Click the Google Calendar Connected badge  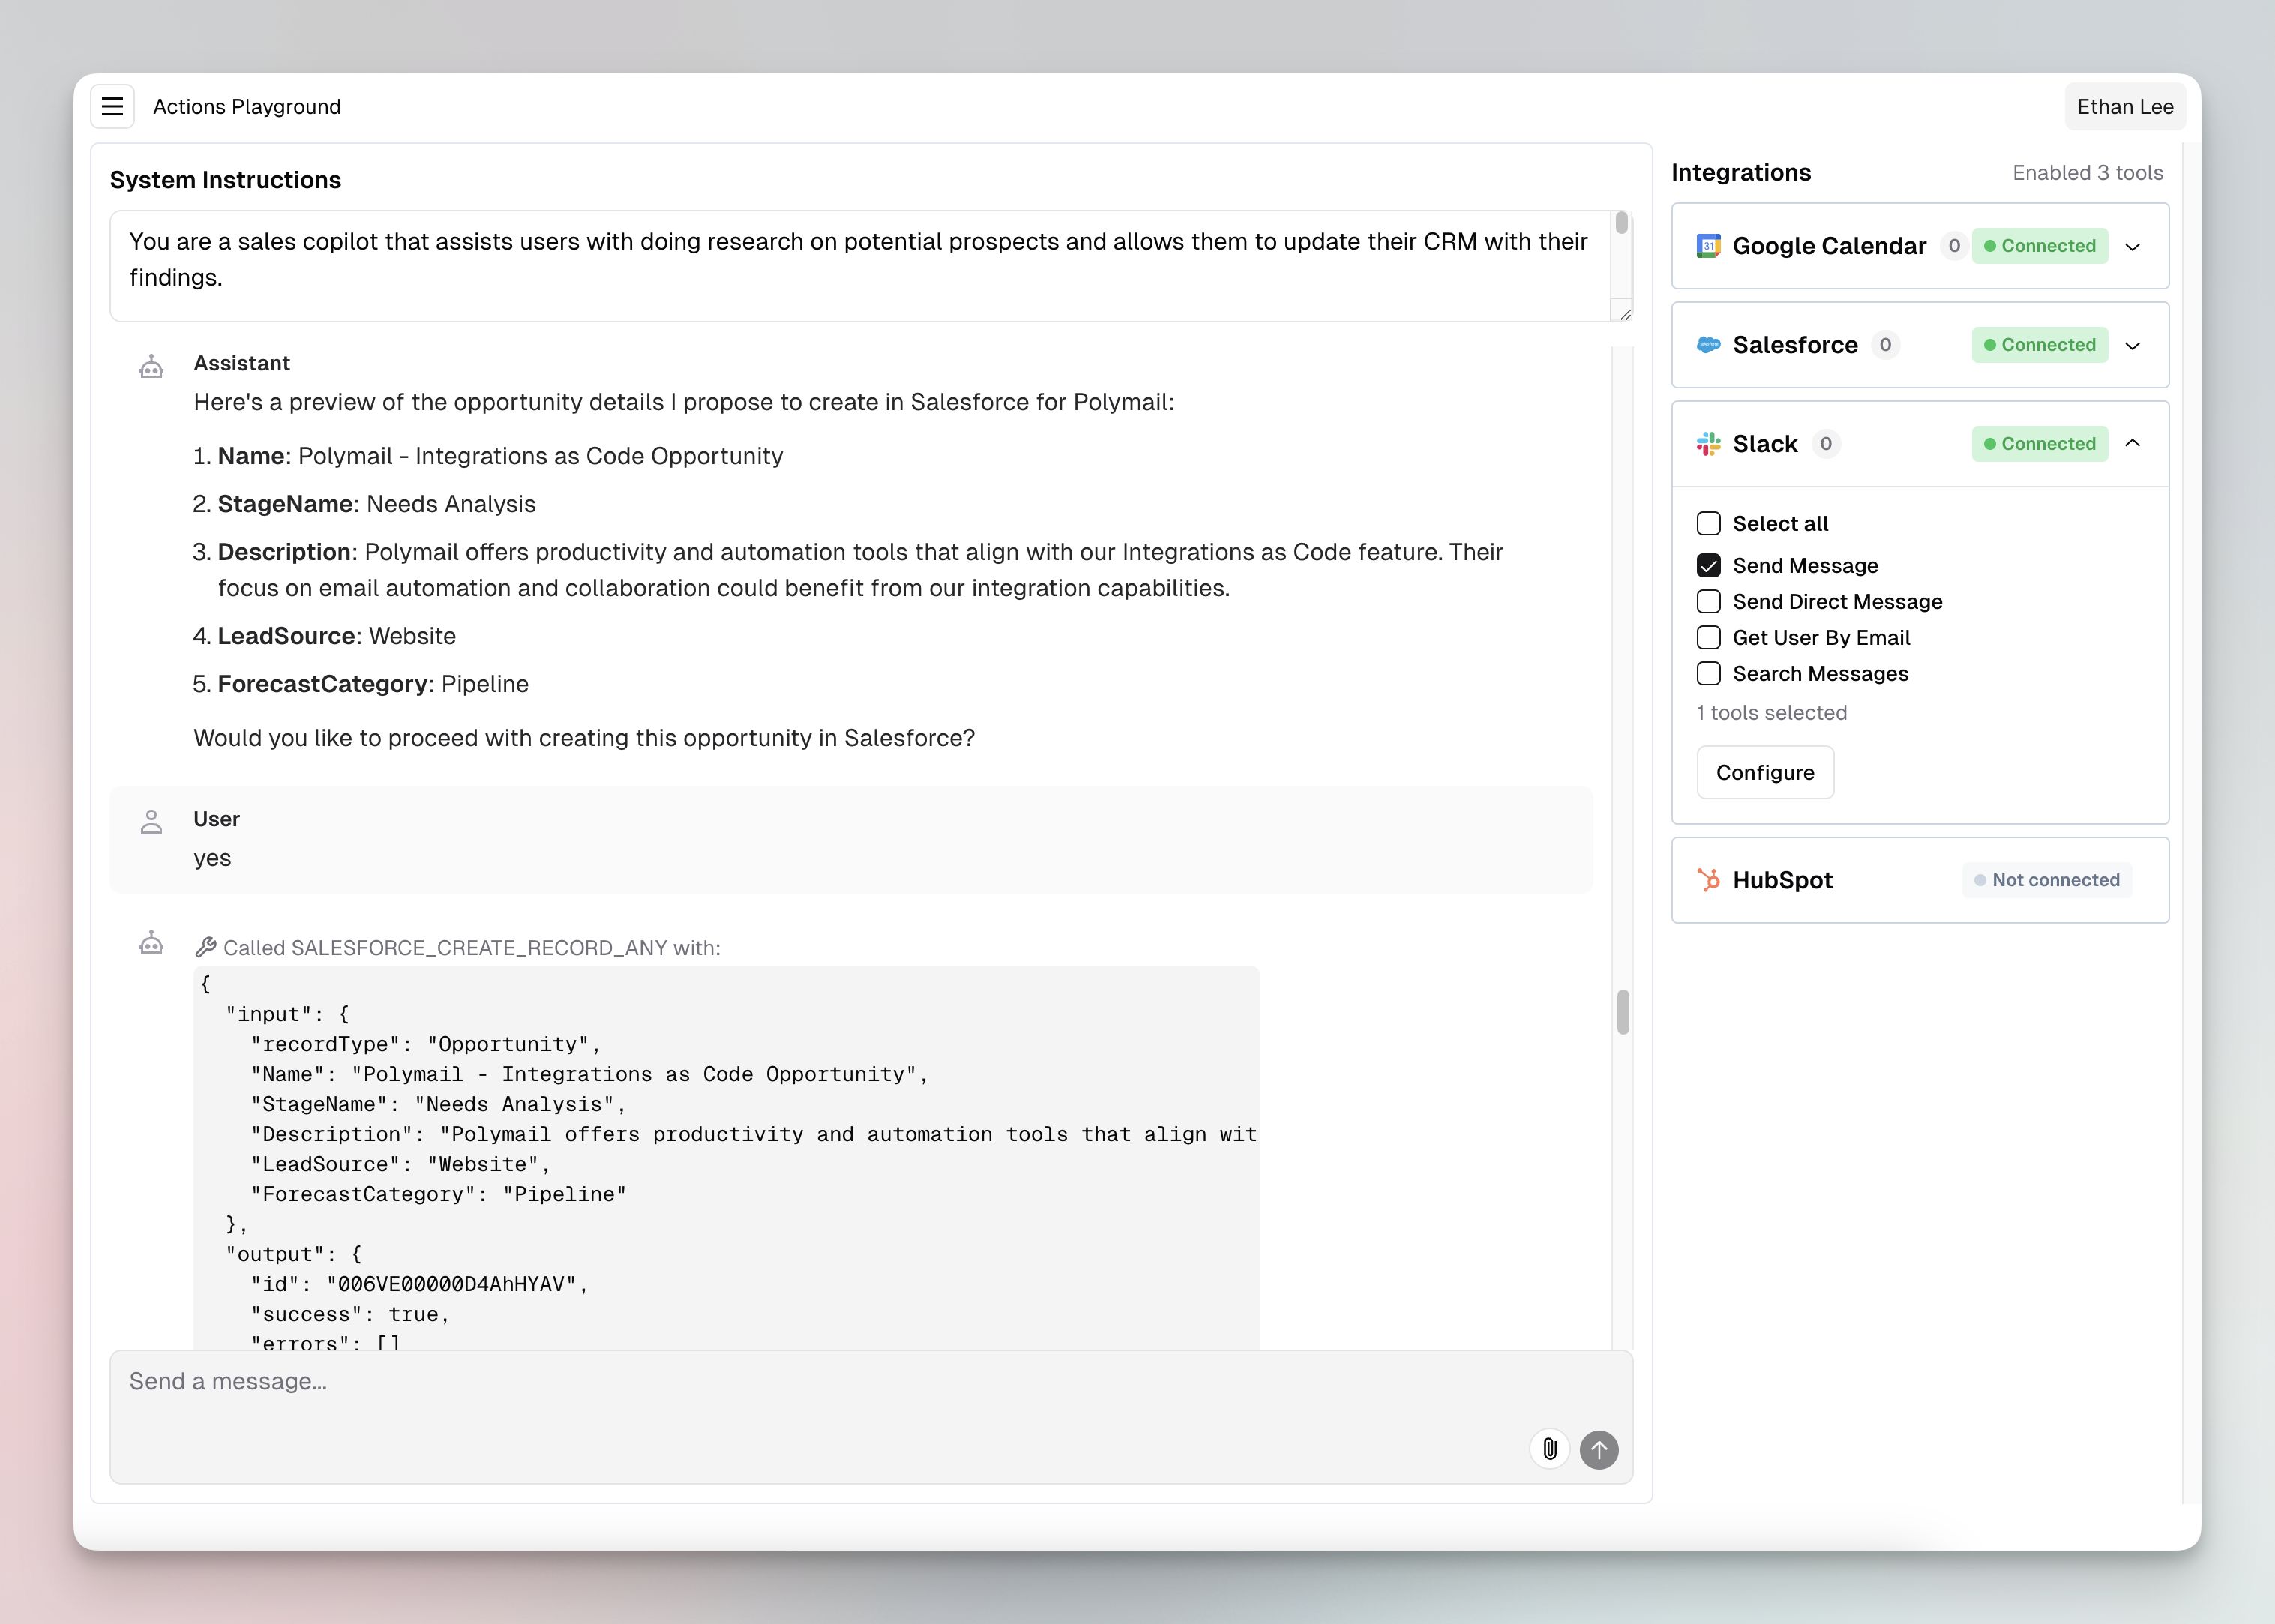(2039, 246)
